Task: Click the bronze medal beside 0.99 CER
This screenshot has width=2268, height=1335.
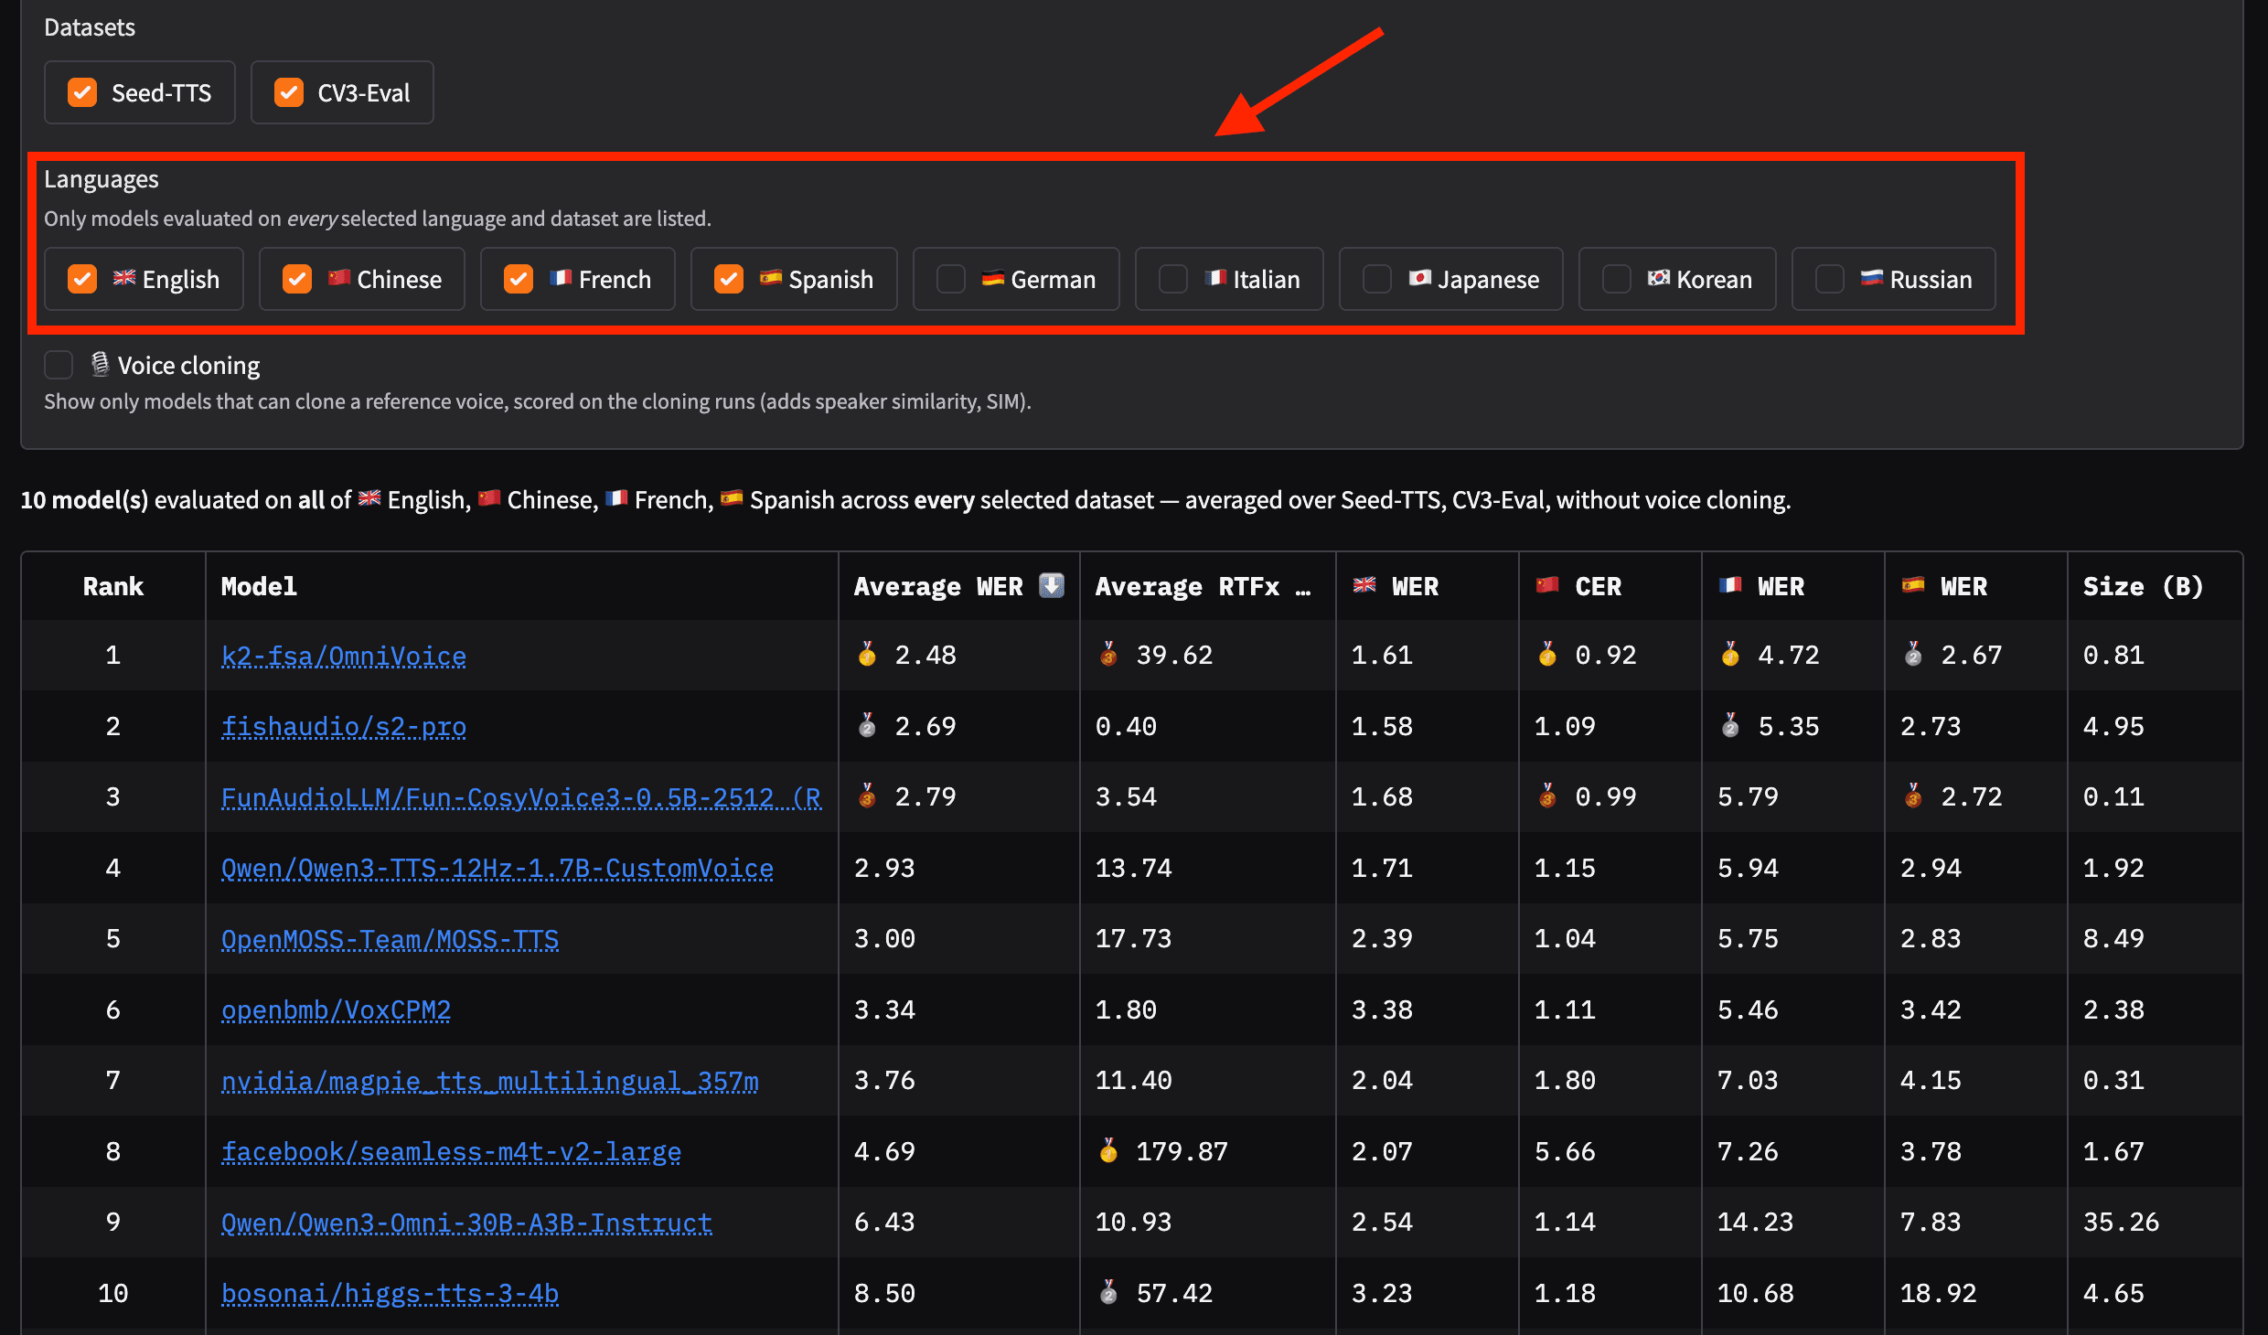Action: click(1547, 796)
